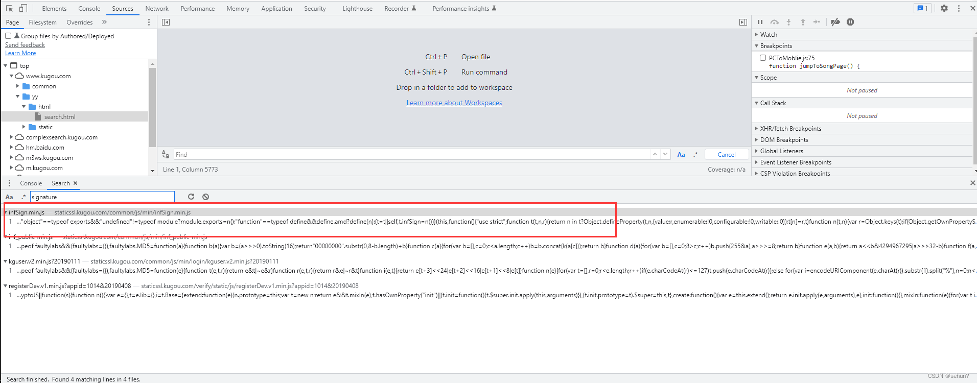Expand DOM Breakpoints section
This screenshot has height=383, width=977.
click(x=756, y=139)
